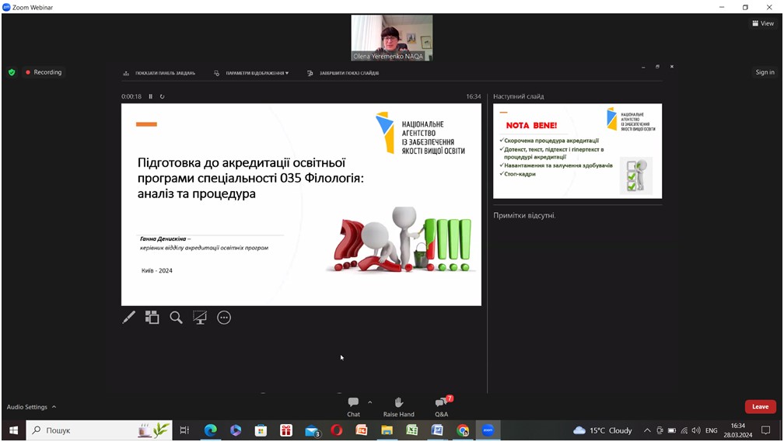Restart the presentation timer
The height and width of the screenshot is (442, 784).
pos(162,96)
